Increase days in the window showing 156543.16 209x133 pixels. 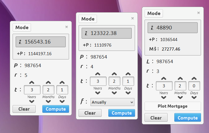pos(62,83)
